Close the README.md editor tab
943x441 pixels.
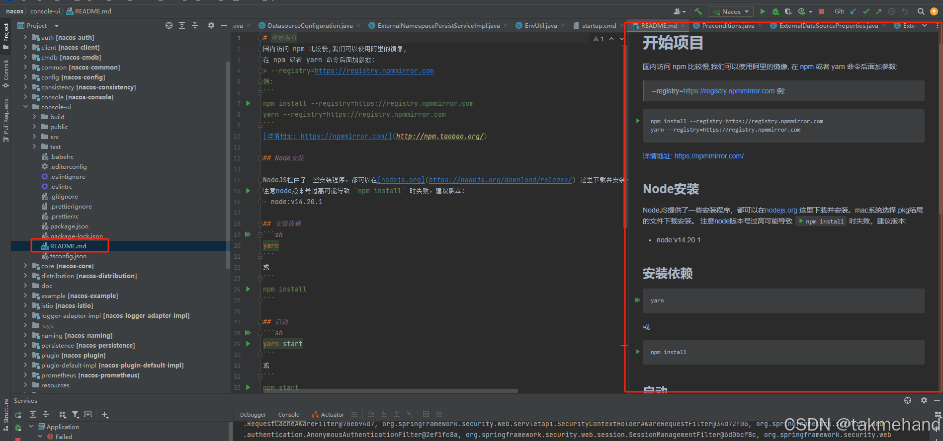click(x=683, y=25)
